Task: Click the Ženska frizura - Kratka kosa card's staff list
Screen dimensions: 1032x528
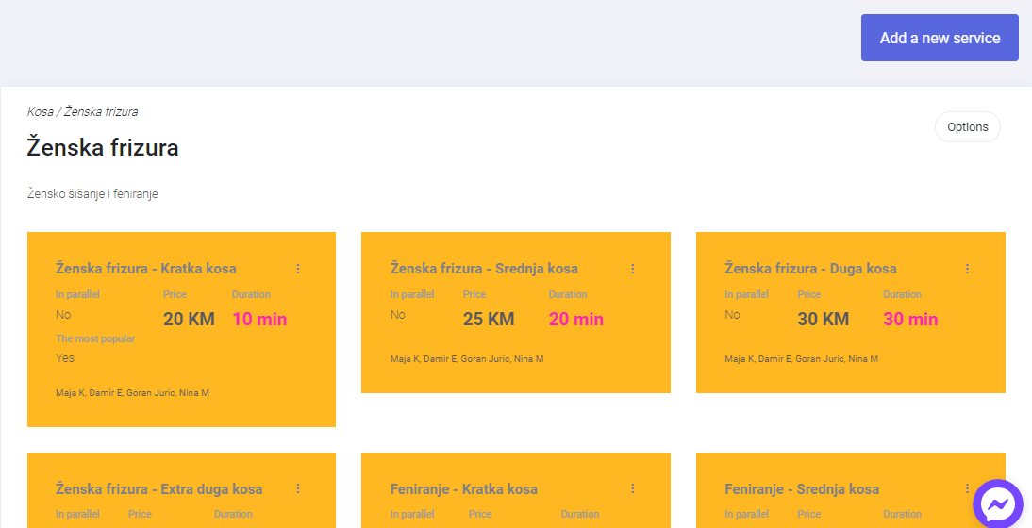Action: pos(132,392)
